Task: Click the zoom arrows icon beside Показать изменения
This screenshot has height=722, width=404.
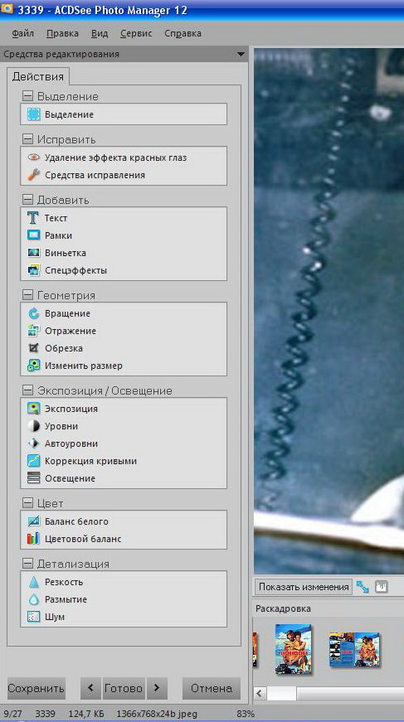Action: [363, 587]
